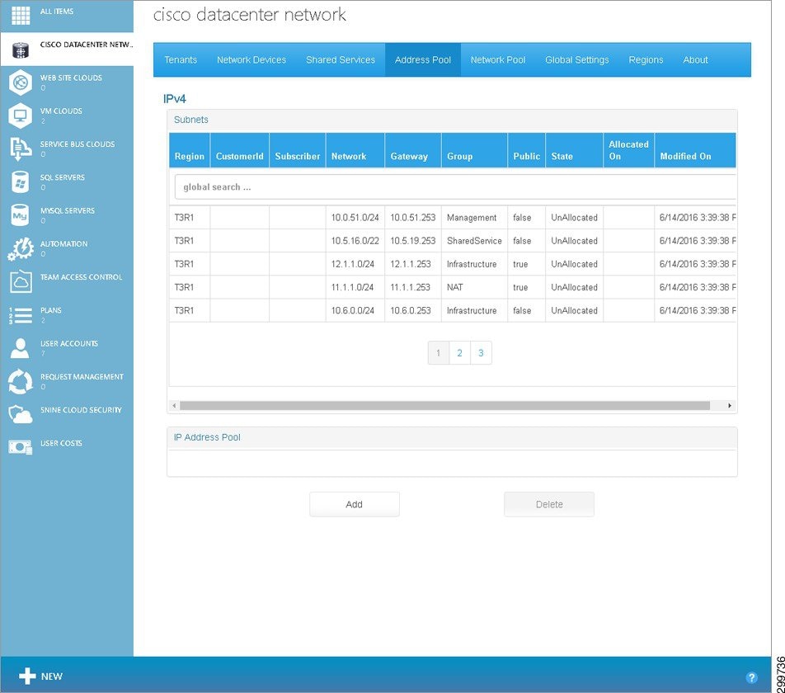Open the Team Access Control icon

(21, 282)
